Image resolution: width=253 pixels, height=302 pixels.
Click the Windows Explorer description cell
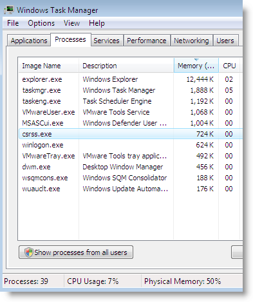click(110, 79)
